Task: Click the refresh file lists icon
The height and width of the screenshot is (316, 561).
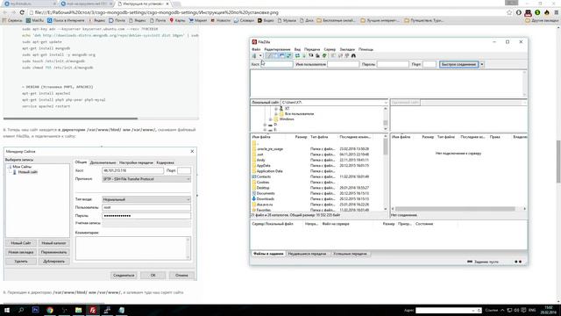Action: [x=297, y=55]
